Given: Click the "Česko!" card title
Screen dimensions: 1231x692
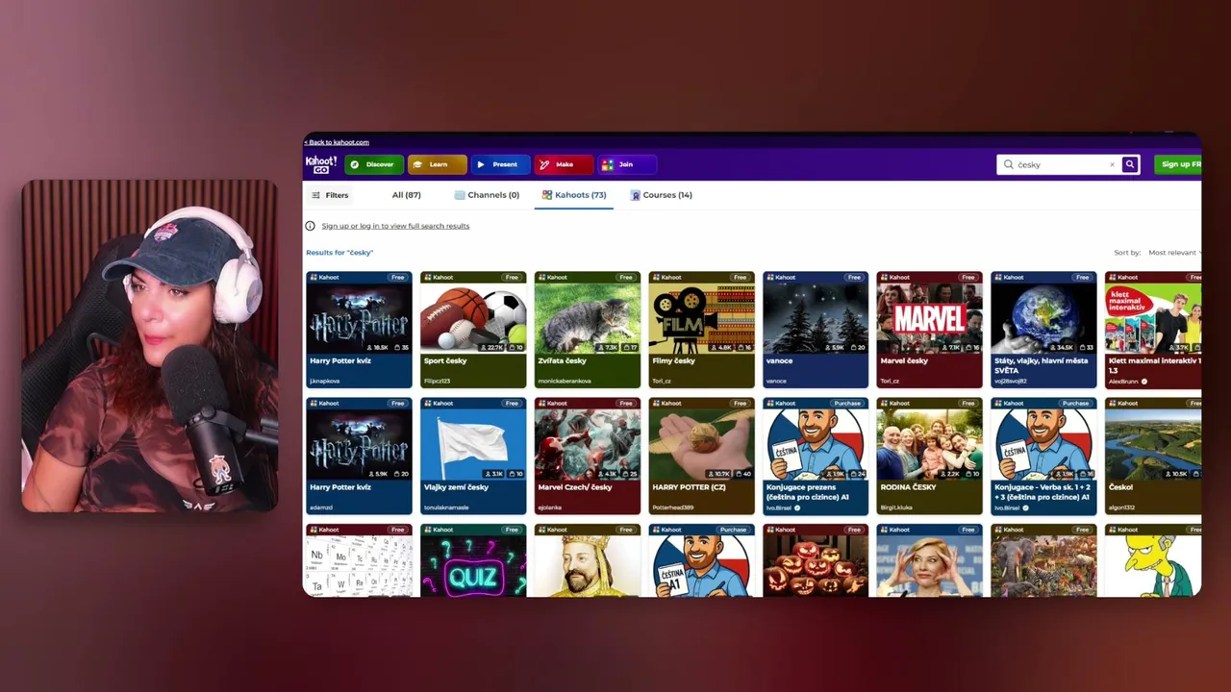Looking at the screenshot, I should tap(1121, 487).
